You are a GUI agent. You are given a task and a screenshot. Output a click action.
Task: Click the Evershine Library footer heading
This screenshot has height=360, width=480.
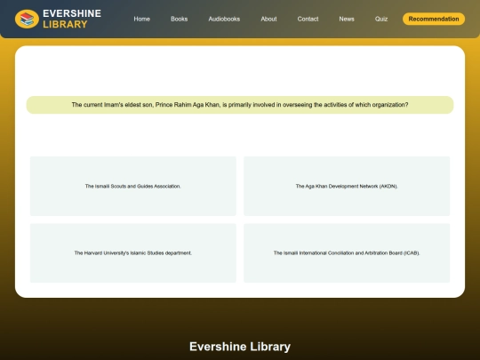click(x=240, y=347)
